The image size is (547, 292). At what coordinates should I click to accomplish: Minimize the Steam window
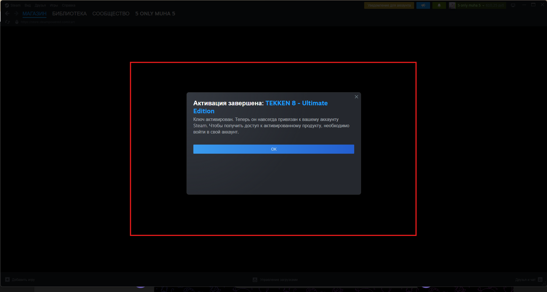[x=524, y=5]
